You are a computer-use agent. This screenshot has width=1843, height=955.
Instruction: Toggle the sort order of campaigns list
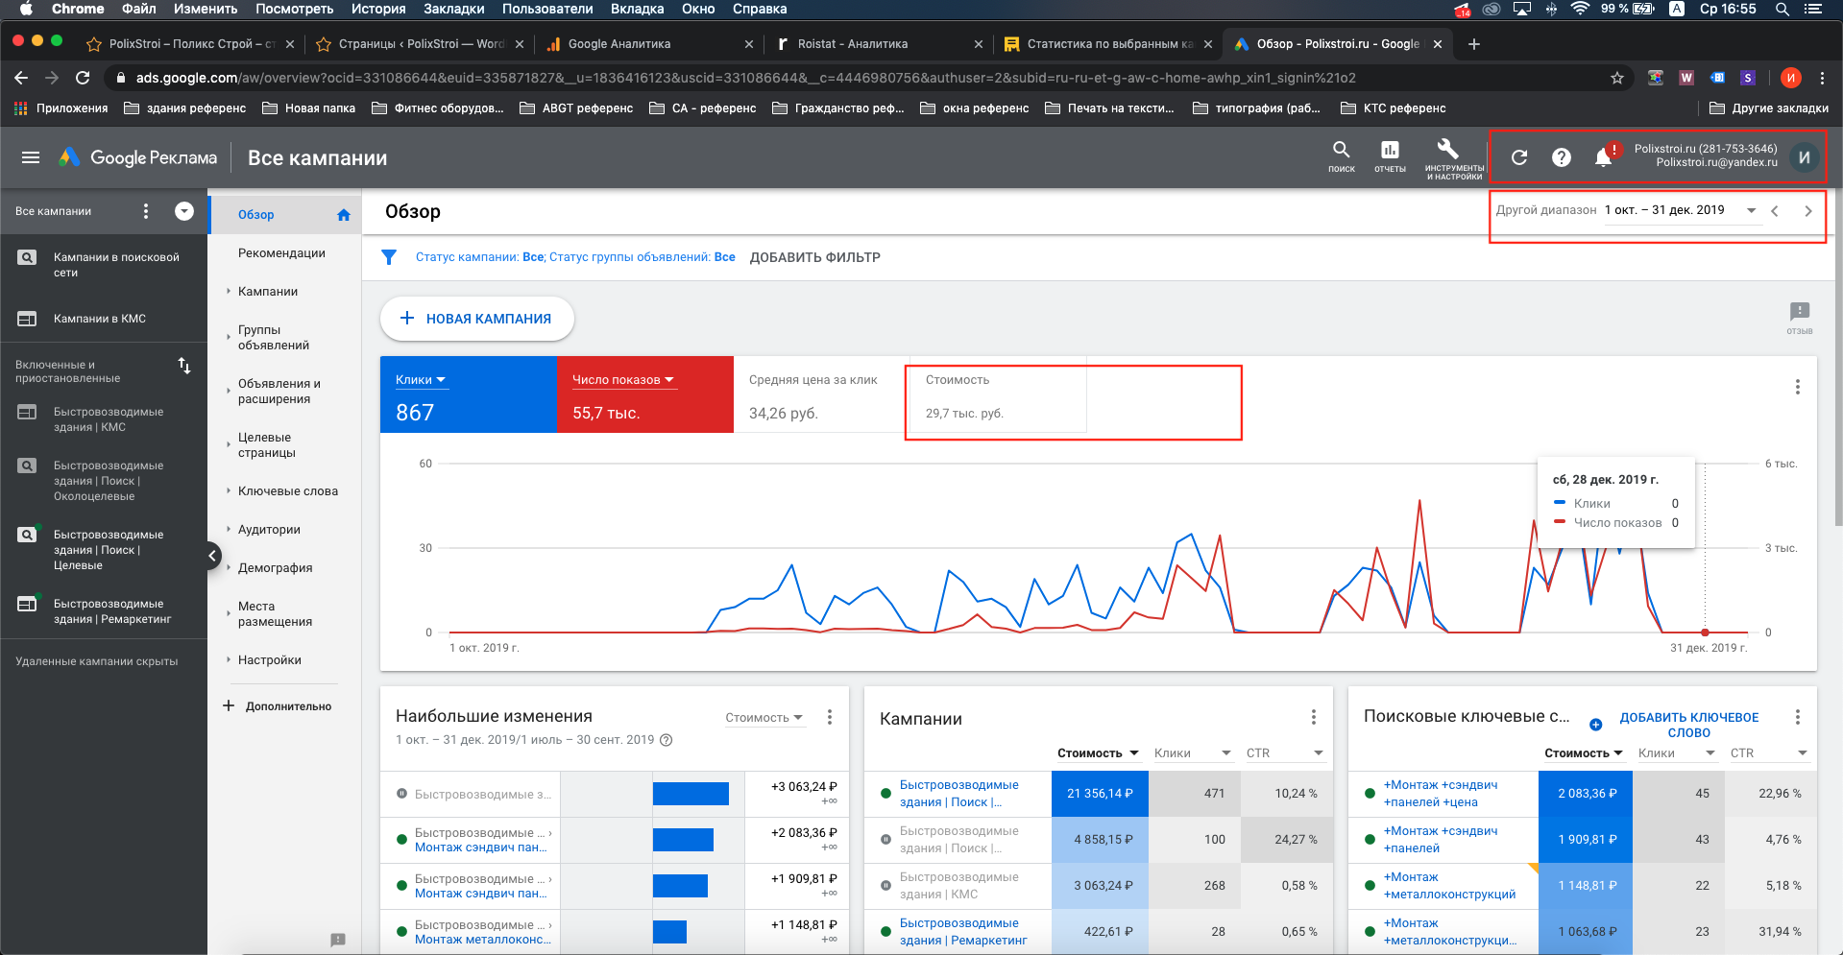coord(184,366)
